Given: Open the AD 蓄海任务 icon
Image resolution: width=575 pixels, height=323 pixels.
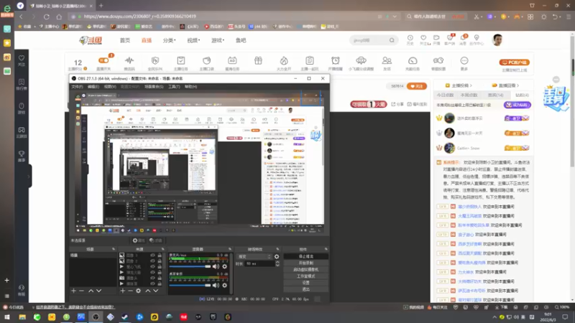Looking at the screenshot, I should [x=232, y=60].
